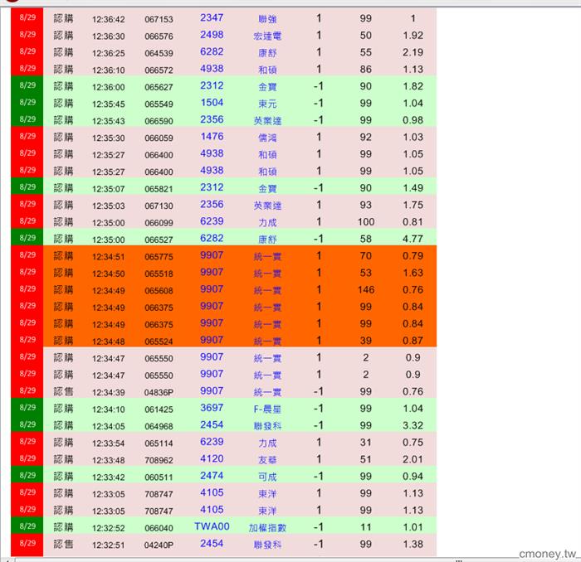Click stock name 可成
Viewport: 581px width, 562px height.
pos(267,477)
